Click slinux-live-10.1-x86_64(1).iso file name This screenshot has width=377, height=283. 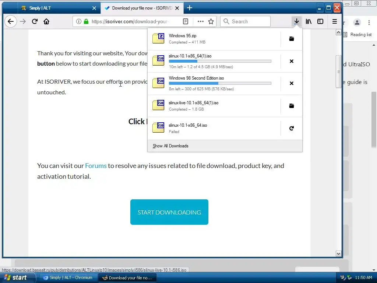coord(194,103)
